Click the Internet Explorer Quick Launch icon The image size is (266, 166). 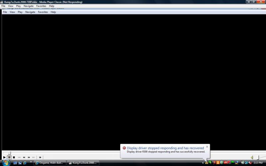[25, 163]
